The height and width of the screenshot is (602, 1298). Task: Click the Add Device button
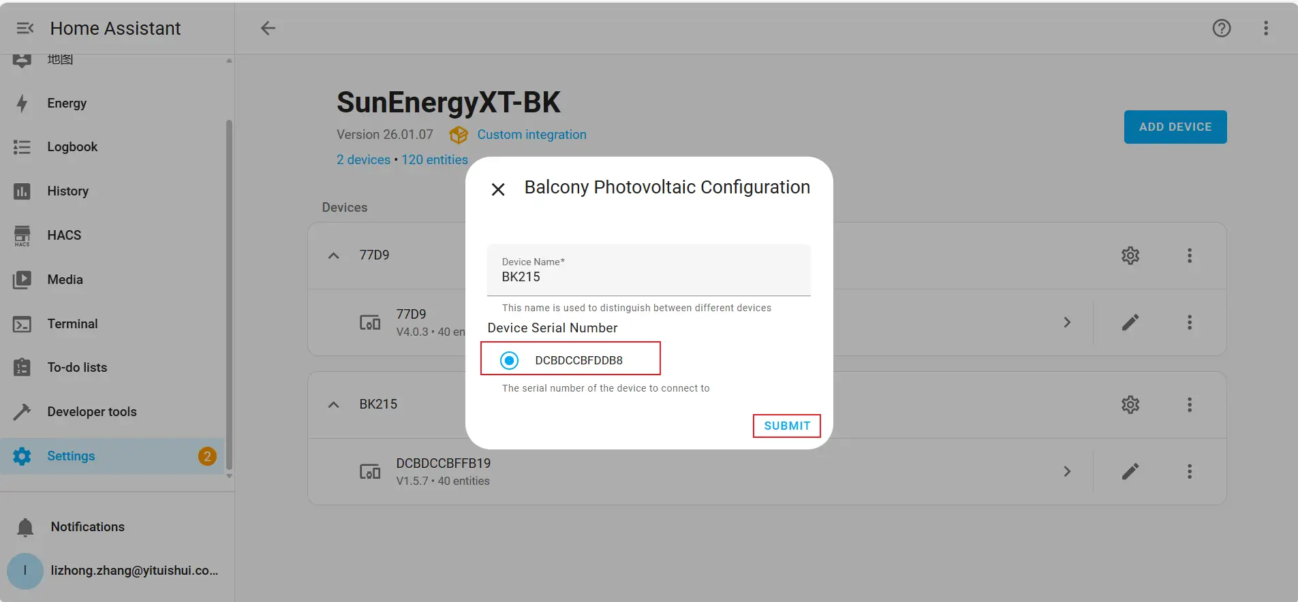(1175, 127)
